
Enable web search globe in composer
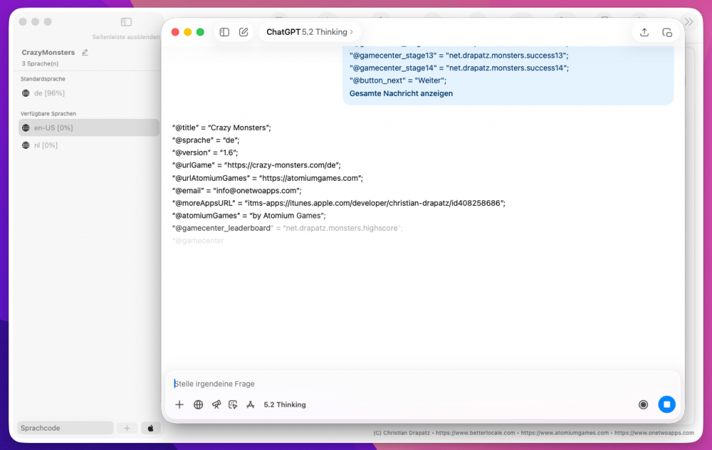click(x=198, y=404)
